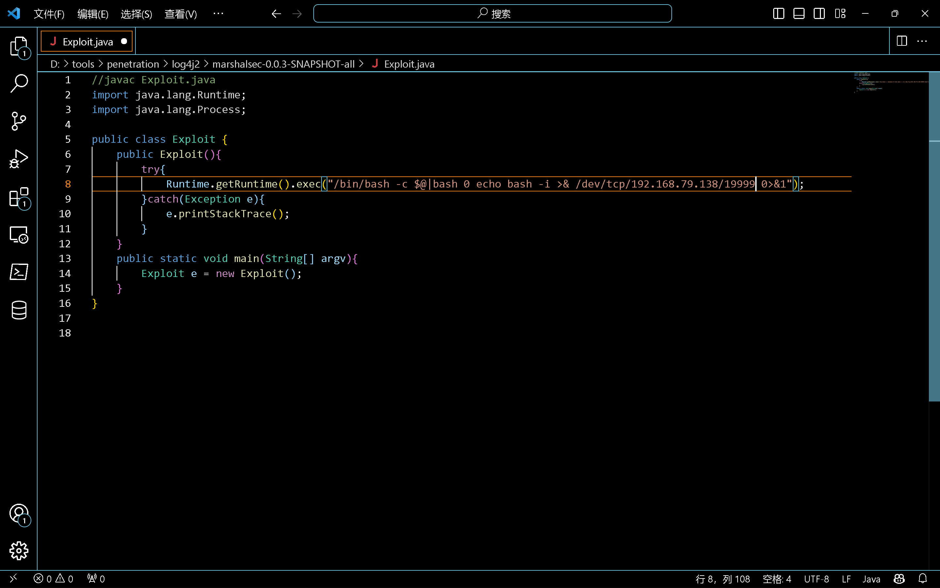Click the VS Code logo icon
The height and width of the screenshot is (588, 940).
pos(14,14)
